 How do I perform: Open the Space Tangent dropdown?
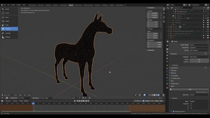click(x=199, y=101)
